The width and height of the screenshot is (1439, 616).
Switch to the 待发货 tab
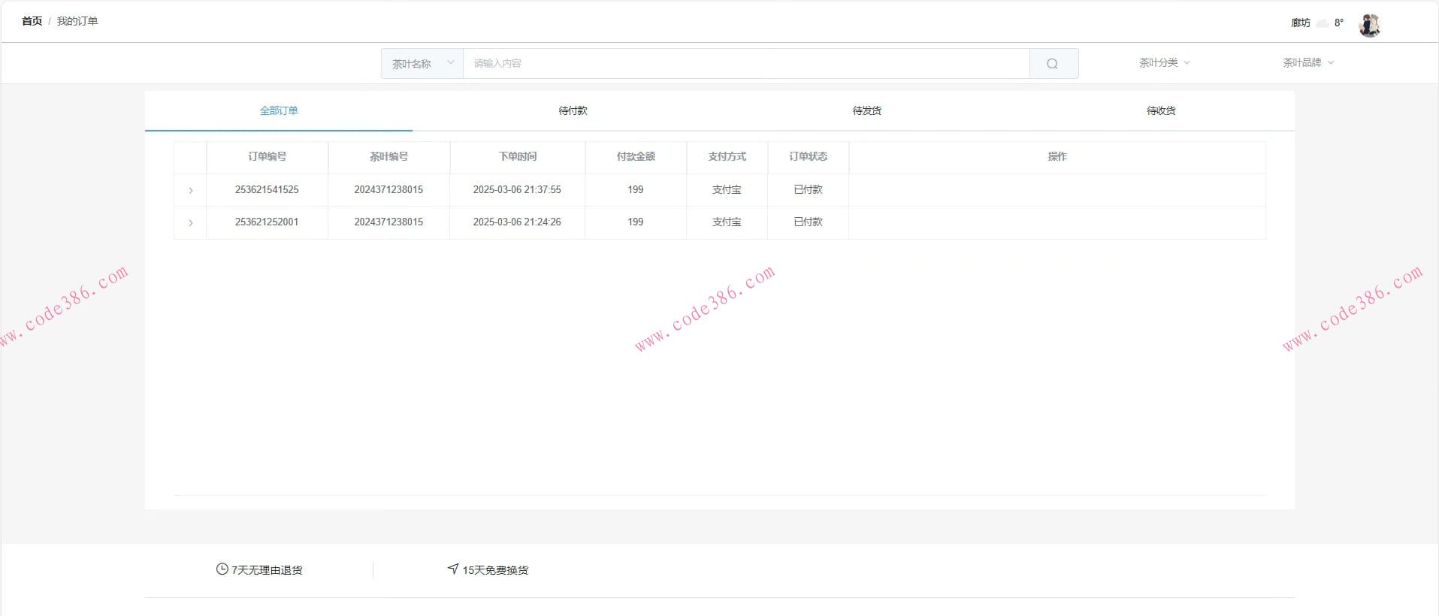(866, 110)
